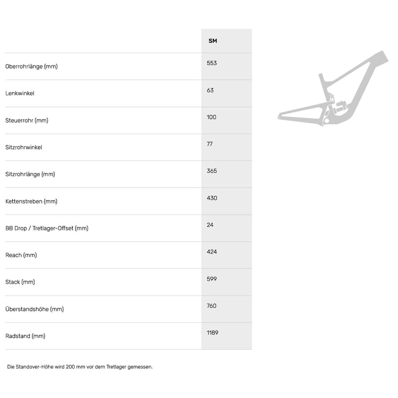398x398 pixels.
Task: Select the Radstand (mm) row label
Action: (x=25, y=336)
